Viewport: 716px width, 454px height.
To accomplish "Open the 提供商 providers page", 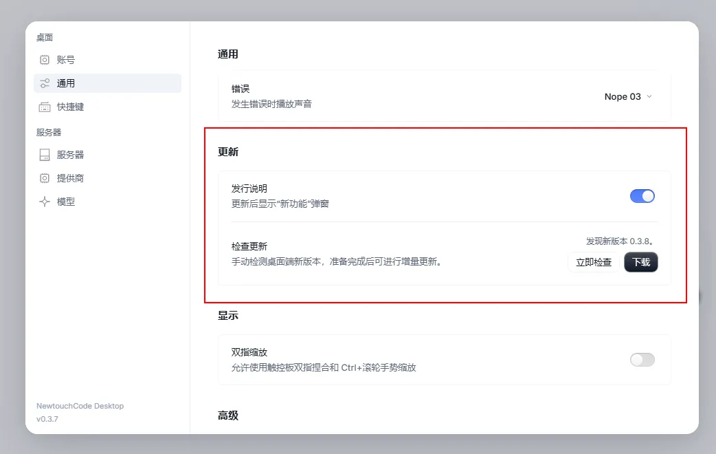I will [x=107, y=178].
